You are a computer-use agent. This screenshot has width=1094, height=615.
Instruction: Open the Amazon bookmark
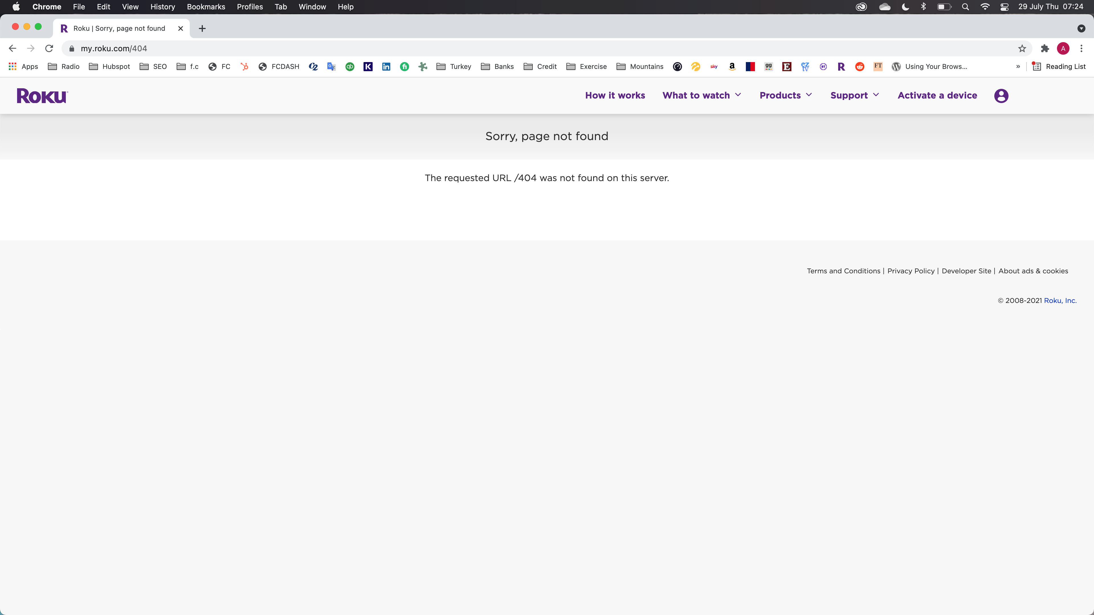(732, 67)
